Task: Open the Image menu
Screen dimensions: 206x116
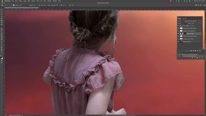Action: coord(20,1)
